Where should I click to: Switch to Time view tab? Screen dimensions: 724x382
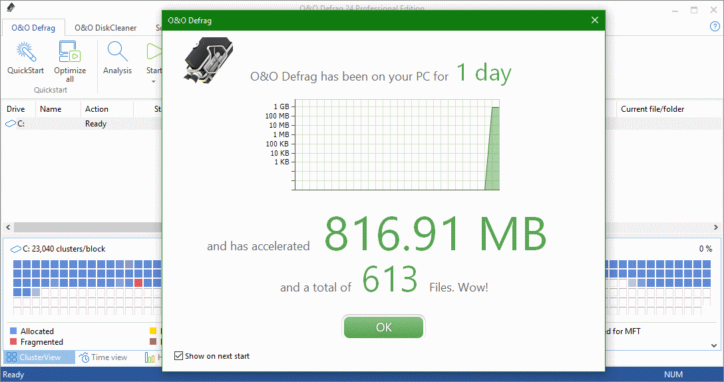click(103, 357)
